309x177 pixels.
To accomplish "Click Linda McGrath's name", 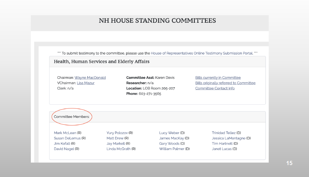I will 119,149.
